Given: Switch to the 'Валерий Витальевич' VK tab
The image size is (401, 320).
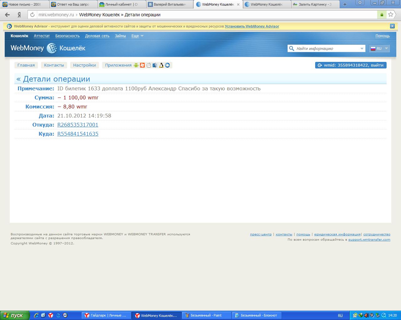Looking at the screenshot, I should (x=170, y=4).
